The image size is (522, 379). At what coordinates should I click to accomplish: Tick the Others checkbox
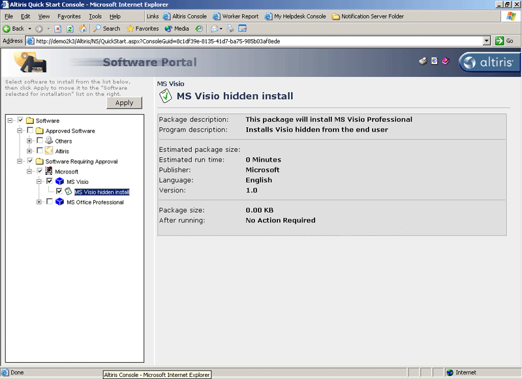coord(40,141)
